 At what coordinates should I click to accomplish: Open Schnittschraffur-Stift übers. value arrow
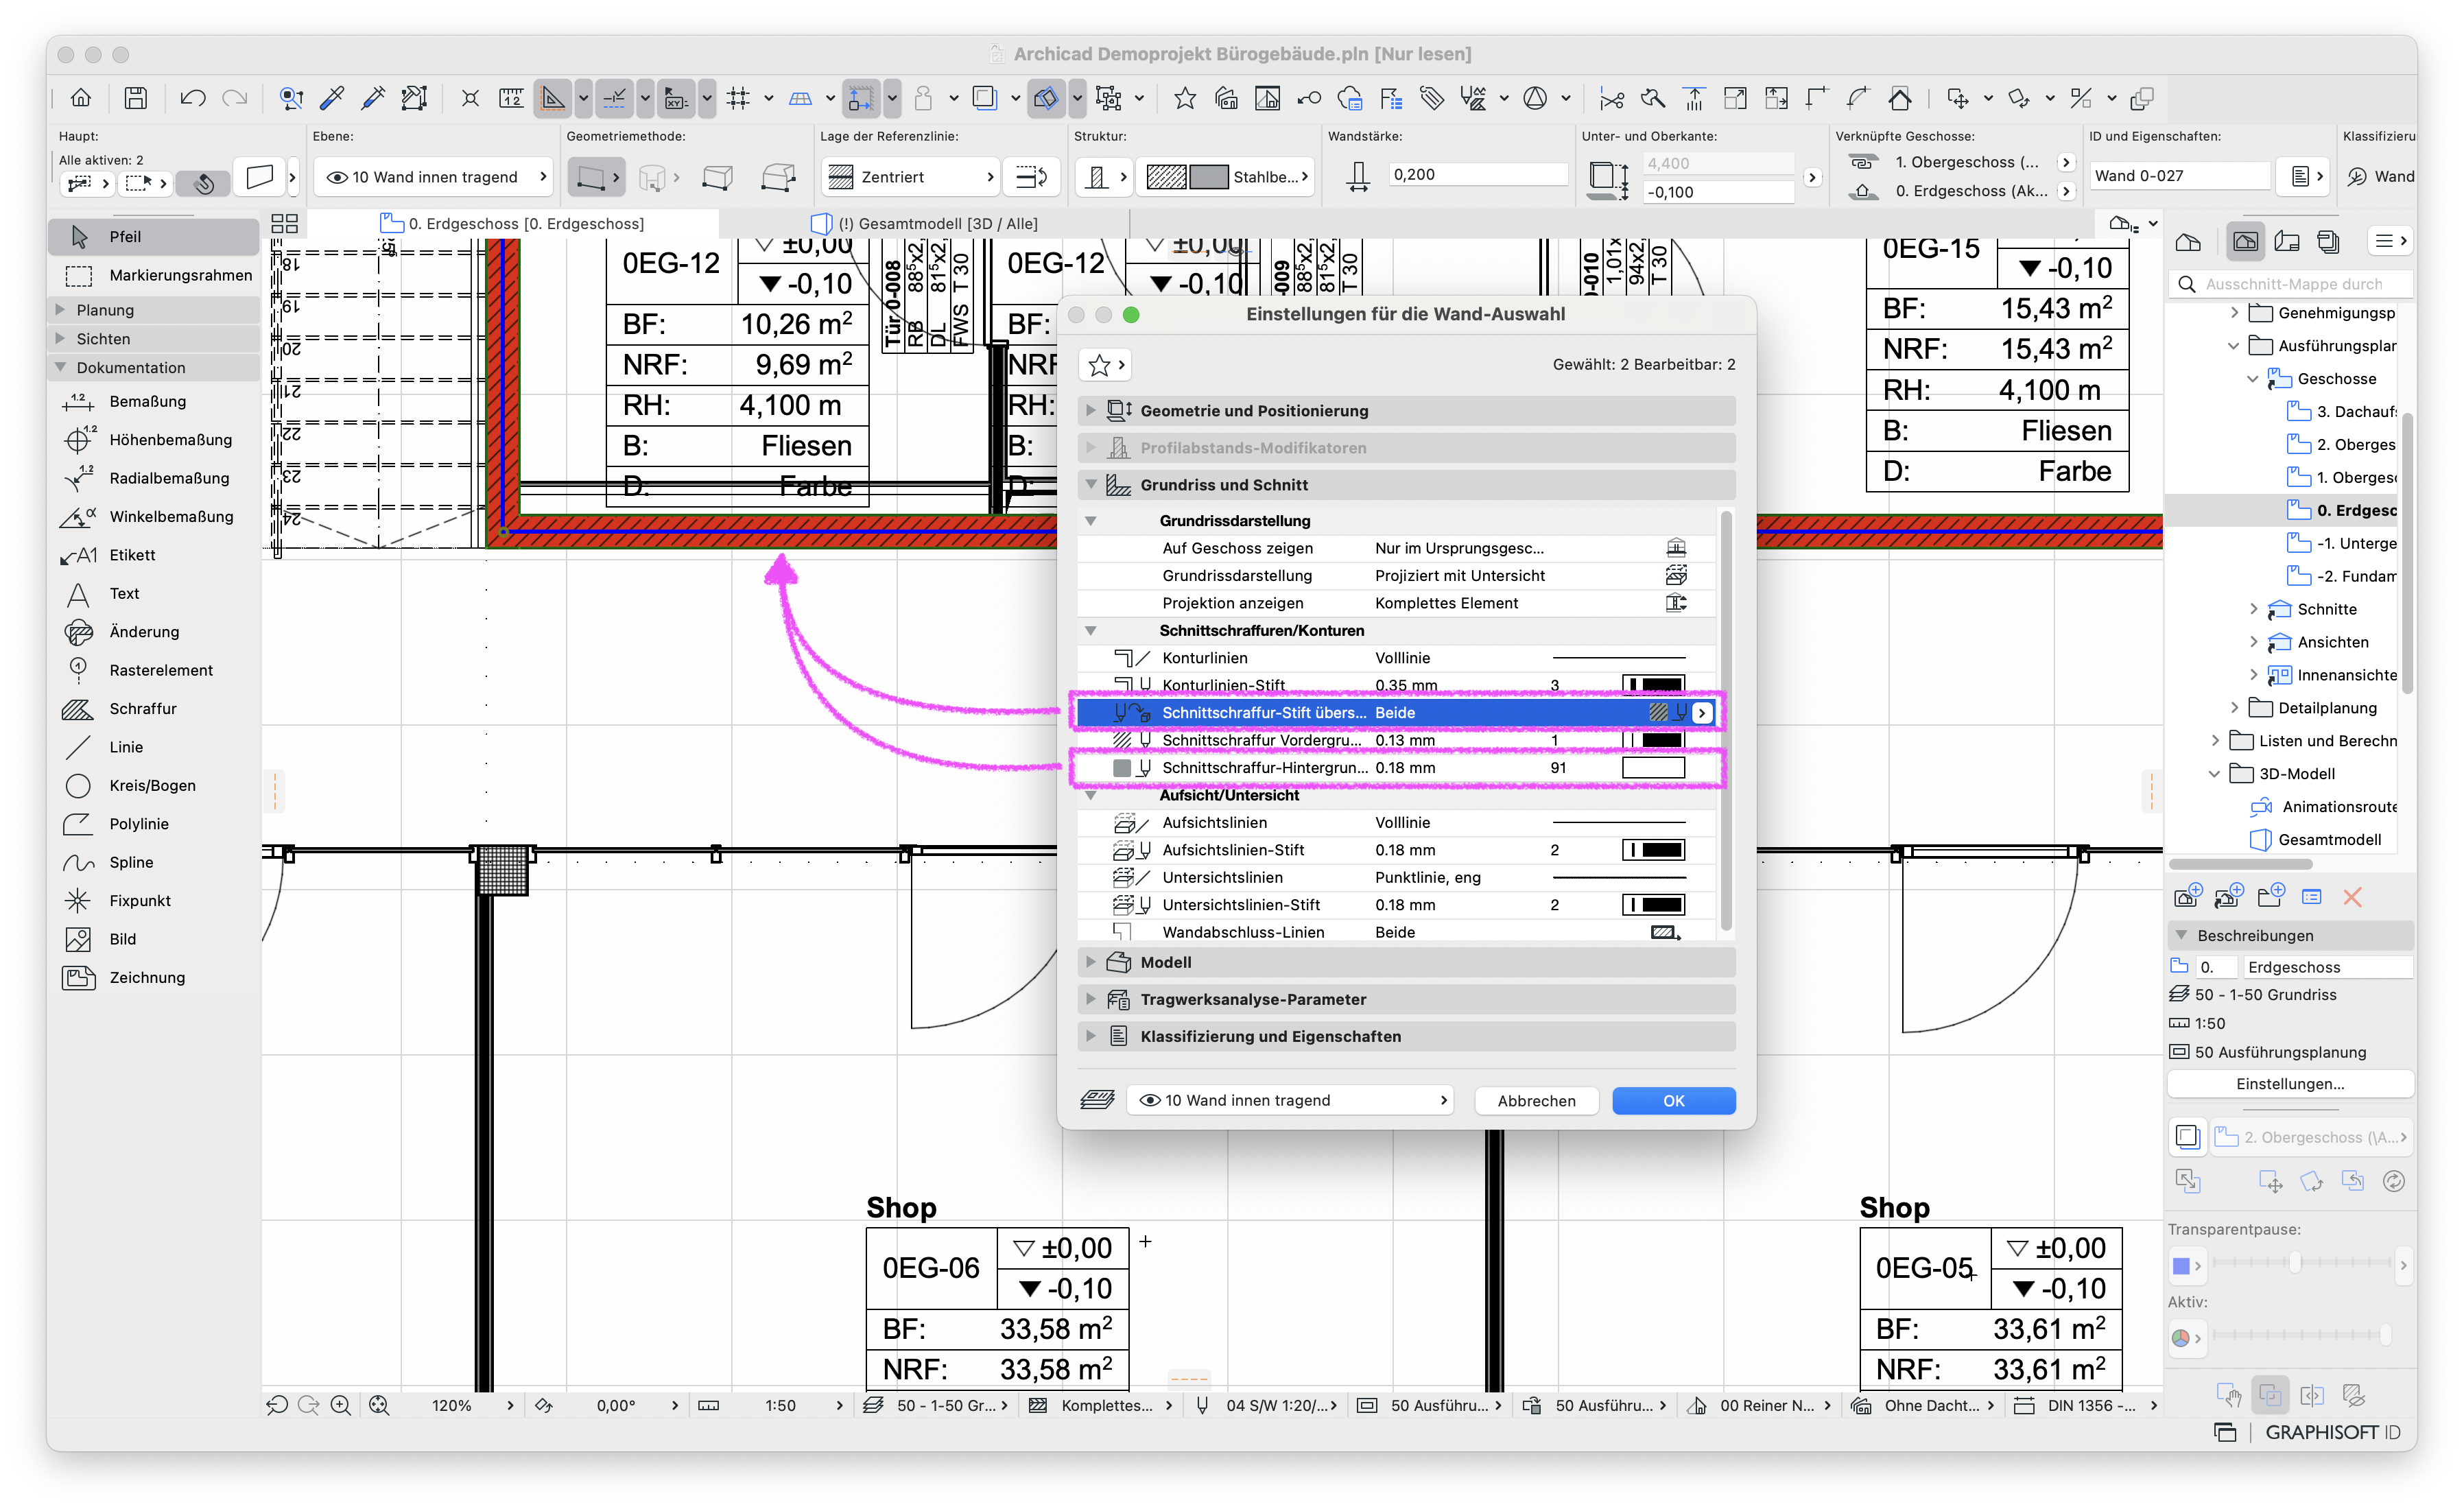1702,713
